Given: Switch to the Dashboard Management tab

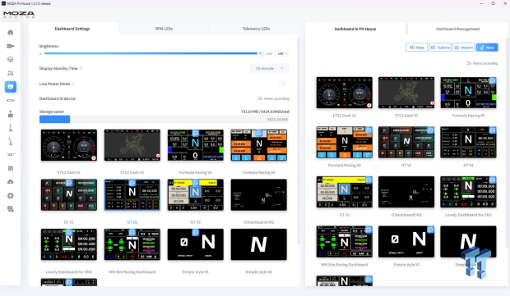Looking at the screenshot, I should (x=457, y=29).
